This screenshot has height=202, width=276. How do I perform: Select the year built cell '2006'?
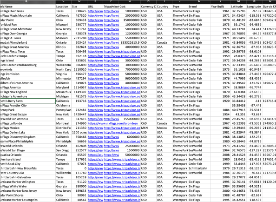coord(220,177)
